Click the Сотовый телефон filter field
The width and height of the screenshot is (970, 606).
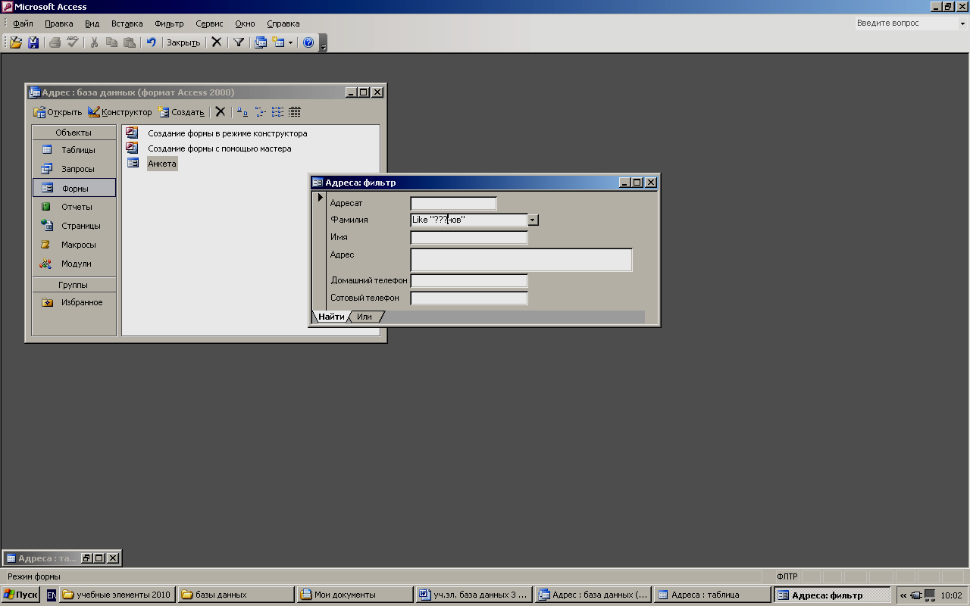tap(468, 298)
